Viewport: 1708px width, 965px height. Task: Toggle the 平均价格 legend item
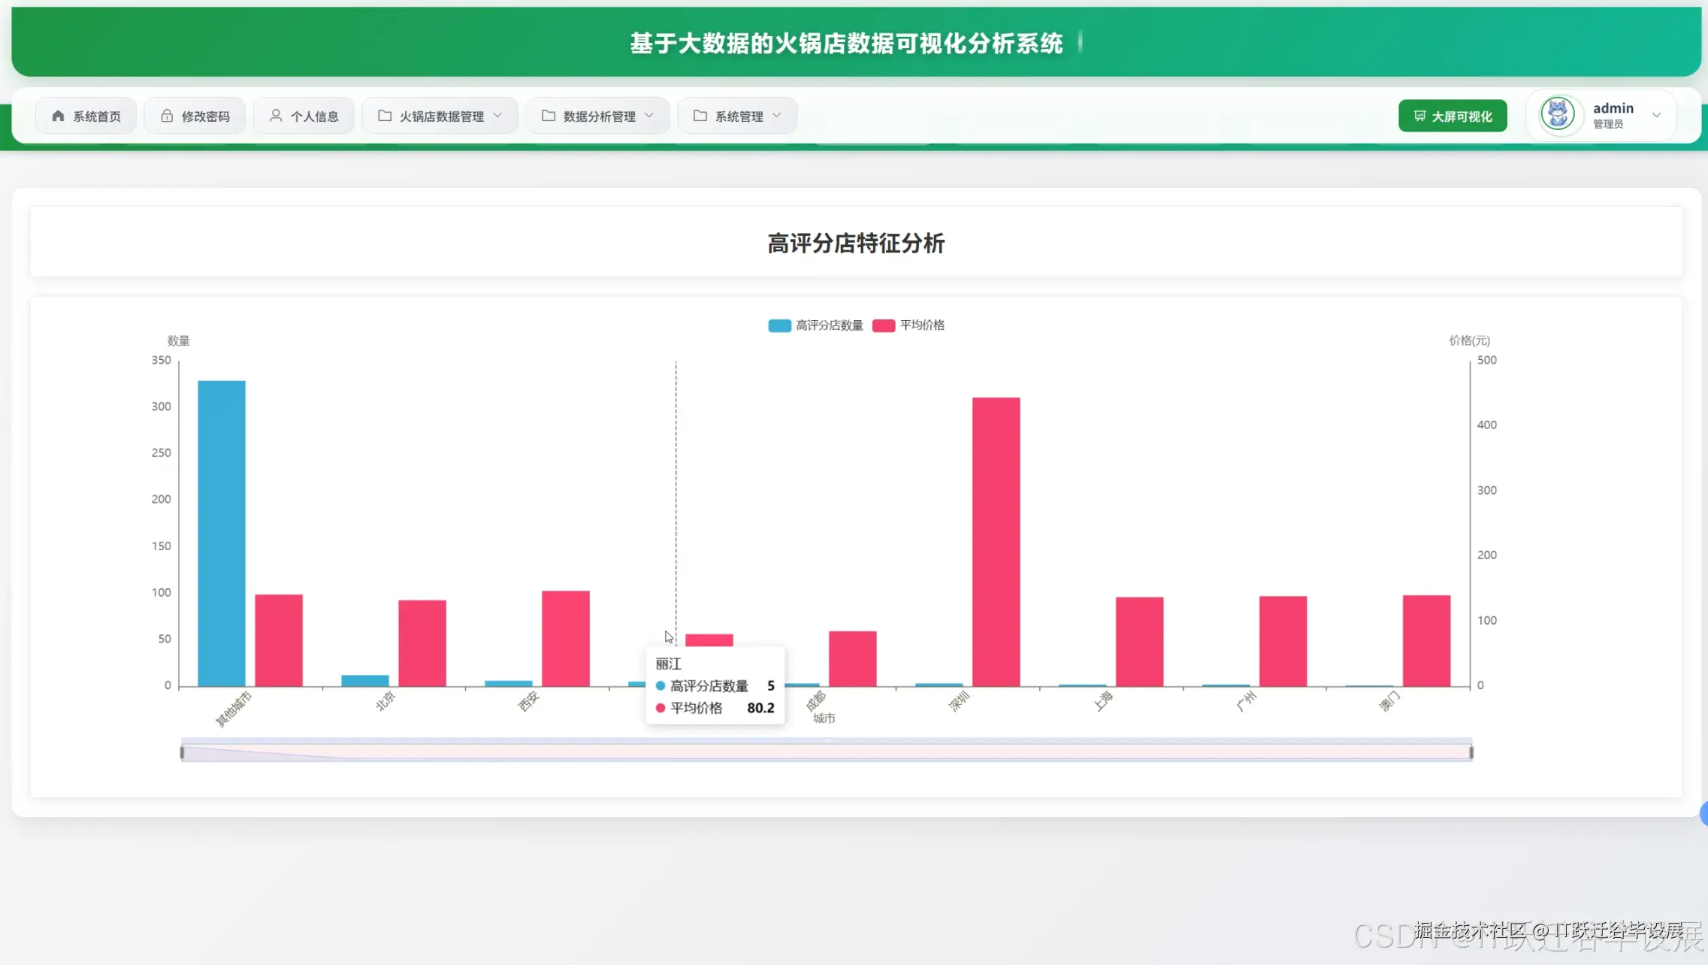point(908,325)
